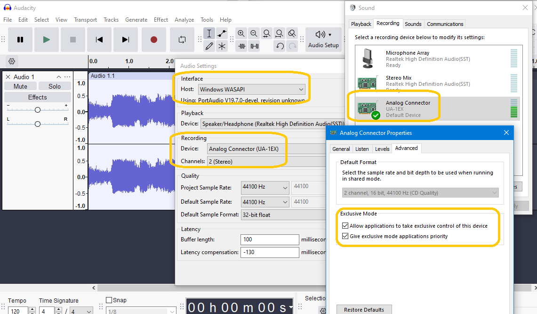Screen dimensions: 537x314
Task: Open the Analyze menu
Action: coord(184,20)
